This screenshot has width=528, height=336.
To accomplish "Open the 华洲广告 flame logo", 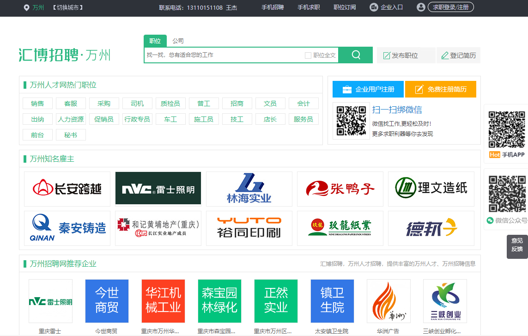I will point(388,301).
